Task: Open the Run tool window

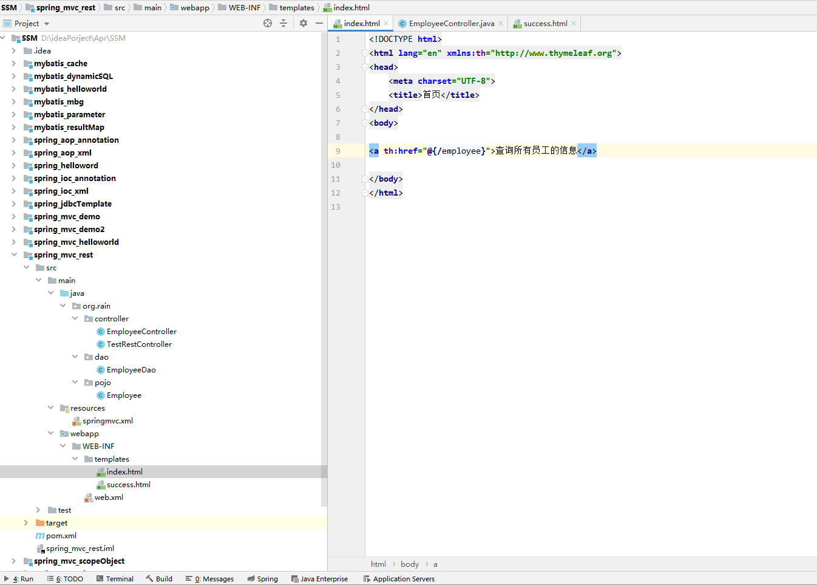Action: (x=19, y=579)
